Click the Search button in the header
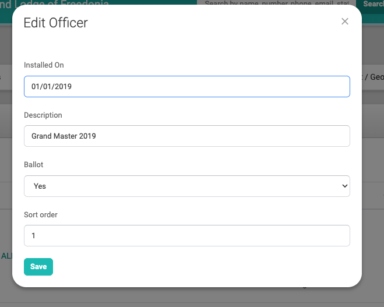 click(371, 3)
